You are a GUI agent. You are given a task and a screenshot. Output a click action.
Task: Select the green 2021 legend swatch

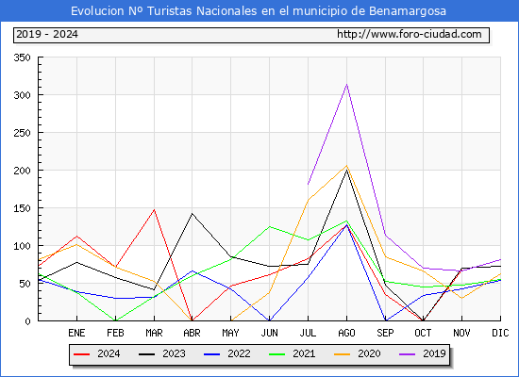(x=277, y=354)
